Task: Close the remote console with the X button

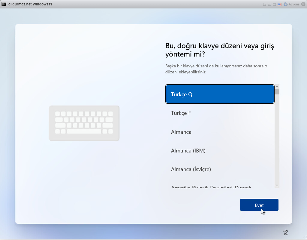Action: point(303,4)
